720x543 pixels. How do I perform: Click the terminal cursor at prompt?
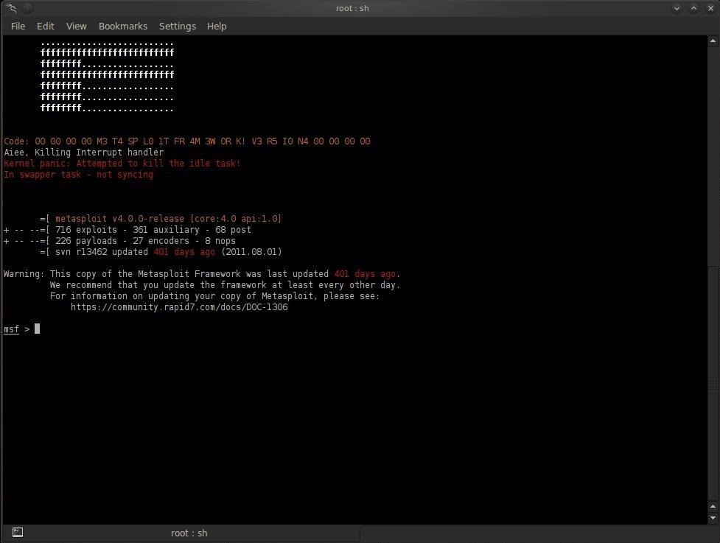pyautogui.click(x=37, y=329)
